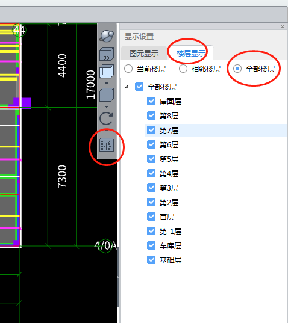Click the panel splitter arrow handle
The width and height of the screenshot is (288, 323).
tap(118, 277)
